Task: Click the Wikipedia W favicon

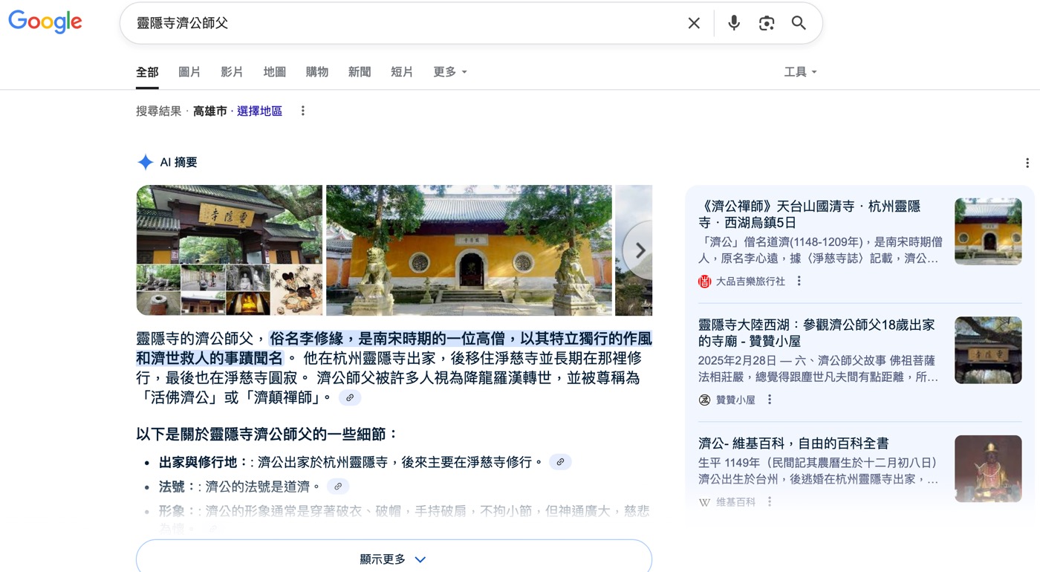Action: (704, 502)
